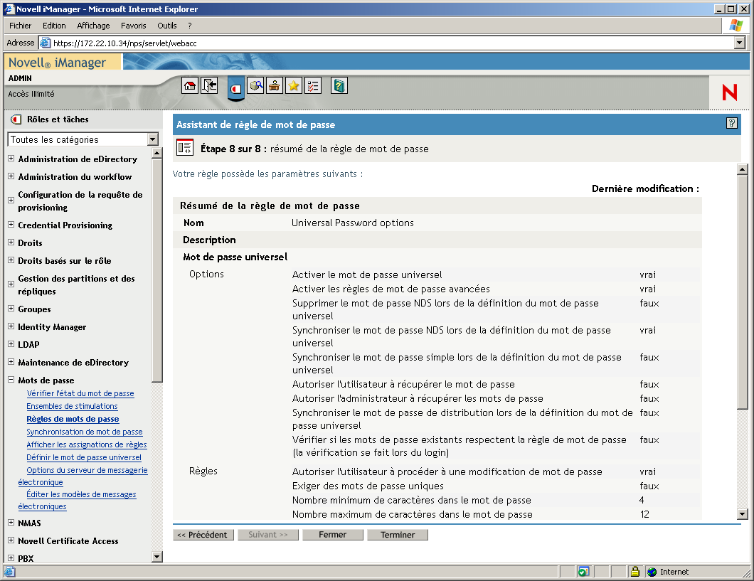754x581 pixels.
Task: Open the address bar dropdown arrow
Action: pyautogui.click(x=740, y=43)
